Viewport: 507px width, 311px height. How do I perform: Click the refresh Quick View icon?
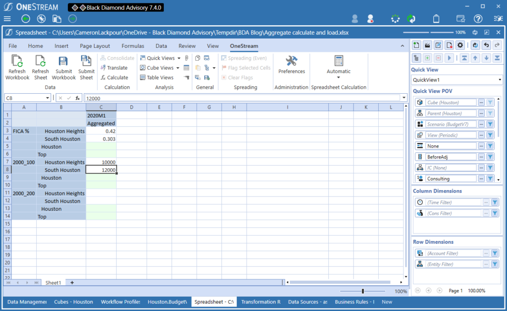(x=475, y=45)
